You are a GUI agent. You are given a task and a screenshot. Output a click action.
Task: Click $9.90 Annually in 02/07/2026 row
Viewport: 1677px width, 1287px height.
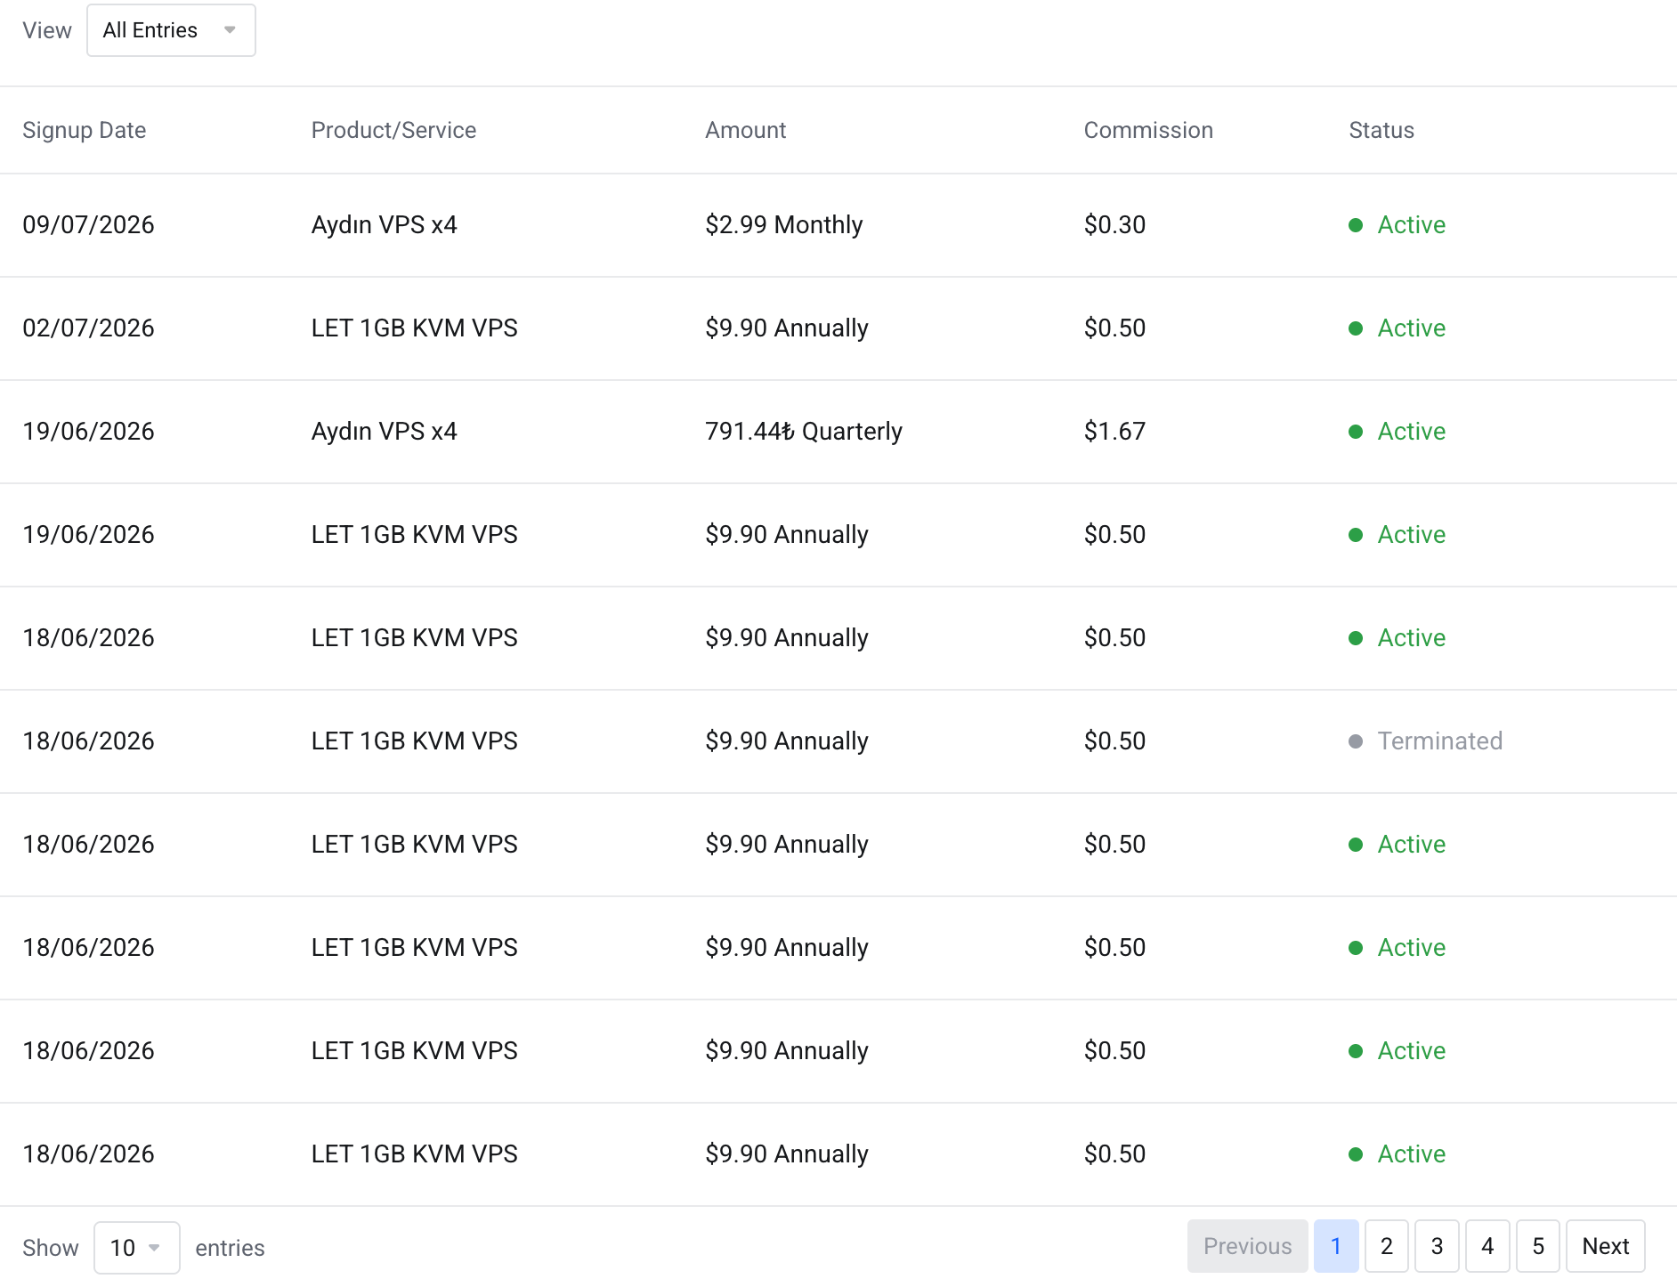(x=786, y=328)
